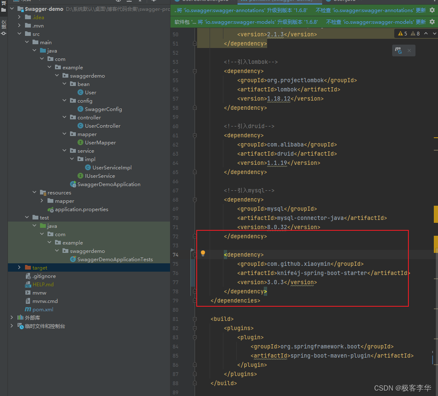The width and height of the screenshot is (438, 396).
Task: Open the SwaggerDemoApplication main class
Action: click(x=109, y=184)
